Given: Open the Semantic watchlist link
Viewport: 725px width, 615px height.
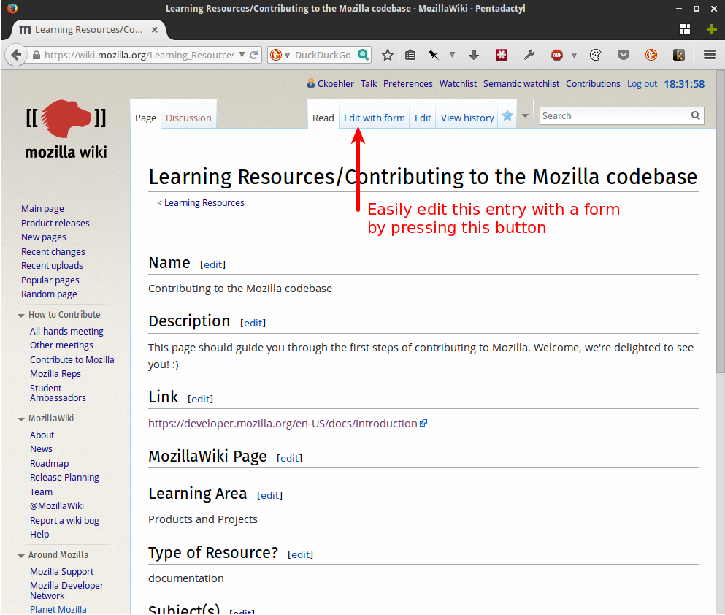Looking at the screenshot, I should point(521,84).
